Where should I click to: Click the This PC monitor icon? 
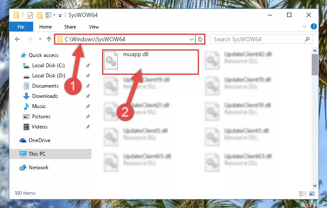coord(23,154)
